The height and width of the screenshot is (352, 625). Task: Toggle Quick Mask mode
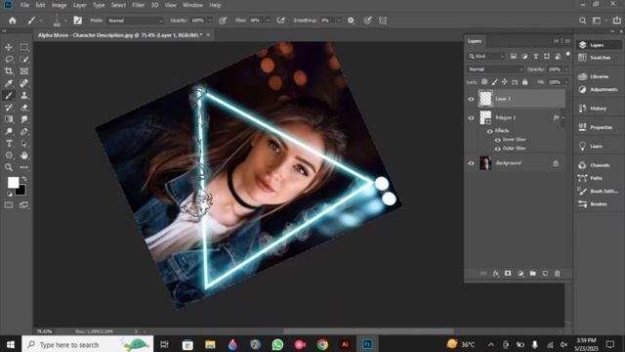9,204
